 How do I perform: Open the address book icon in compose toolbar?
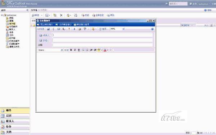point(59,29)
